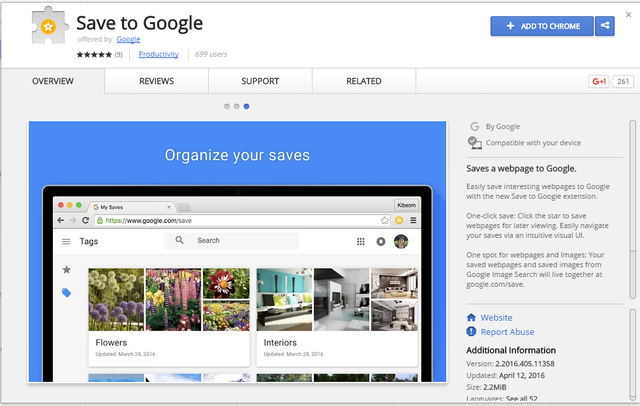Click the Report Abuse exclamation icon

pyautogui.click(x=471, y=332)
